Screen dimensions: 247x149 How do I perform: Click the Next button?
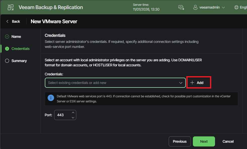tap(204, 141)
